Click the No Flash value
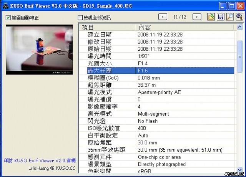246x177 pixels. 148,121
